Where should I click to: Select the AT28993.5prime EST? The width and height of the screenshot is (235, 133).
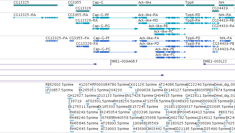103,126
